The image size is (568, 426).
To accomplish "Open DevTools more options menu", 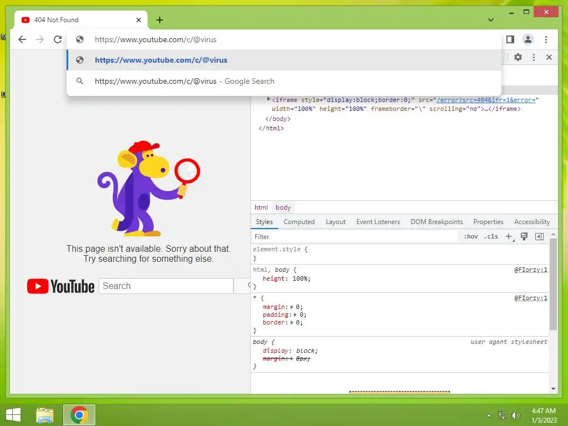I will [x=534, y=57].
